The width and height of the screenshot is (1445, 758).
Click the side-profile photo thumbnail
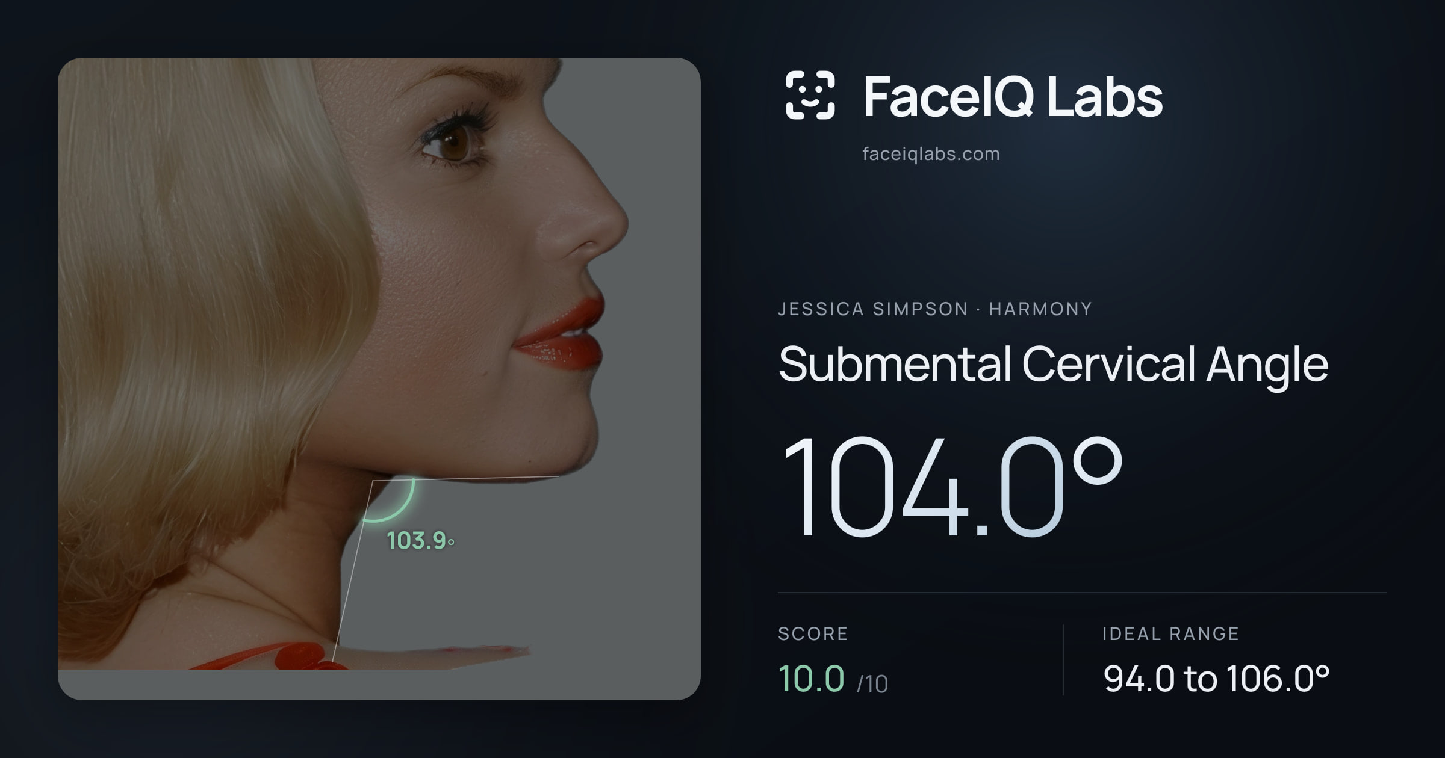379,379
